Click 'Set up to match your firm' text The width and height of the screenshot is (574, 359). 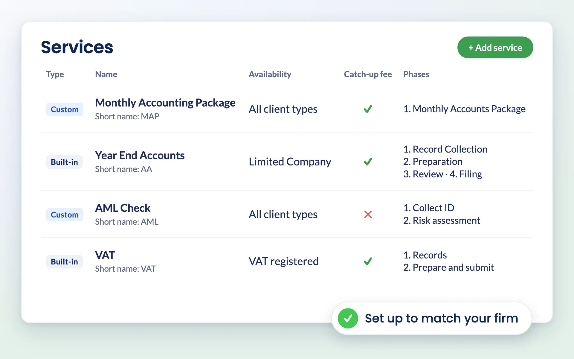[x=441, y=318]
